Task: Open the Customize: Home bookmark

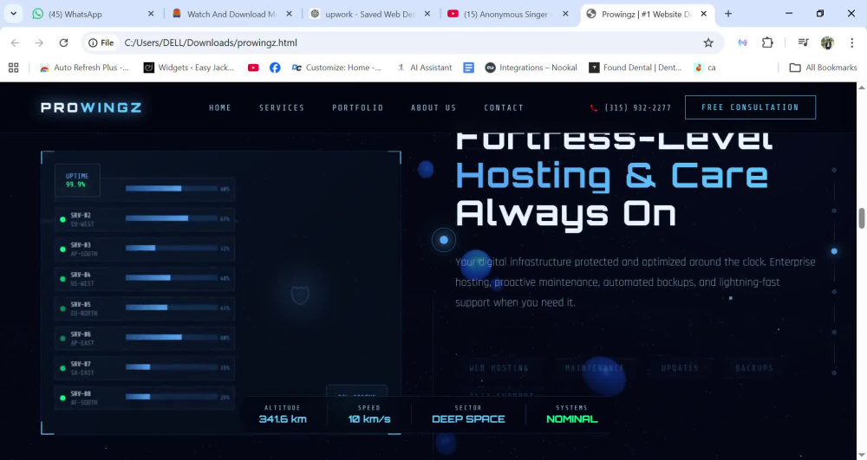Action: pyautogui.click(x=336, y=68)
